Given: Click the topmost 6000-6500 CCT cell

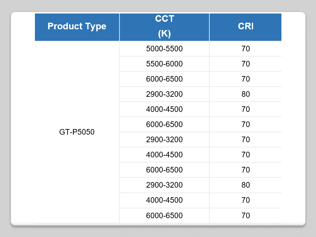Looking at the screenshot, I should point(164,79).
